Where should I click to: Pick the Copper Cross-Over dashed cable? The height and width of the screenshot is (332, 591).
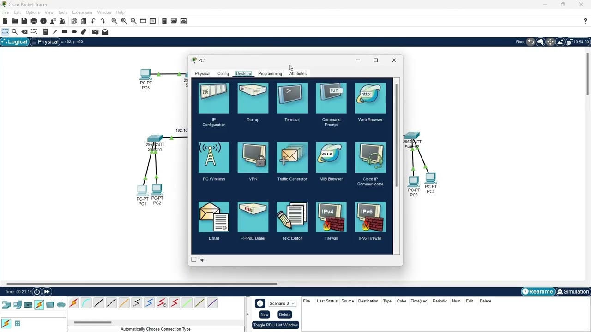tap(111, 303)
